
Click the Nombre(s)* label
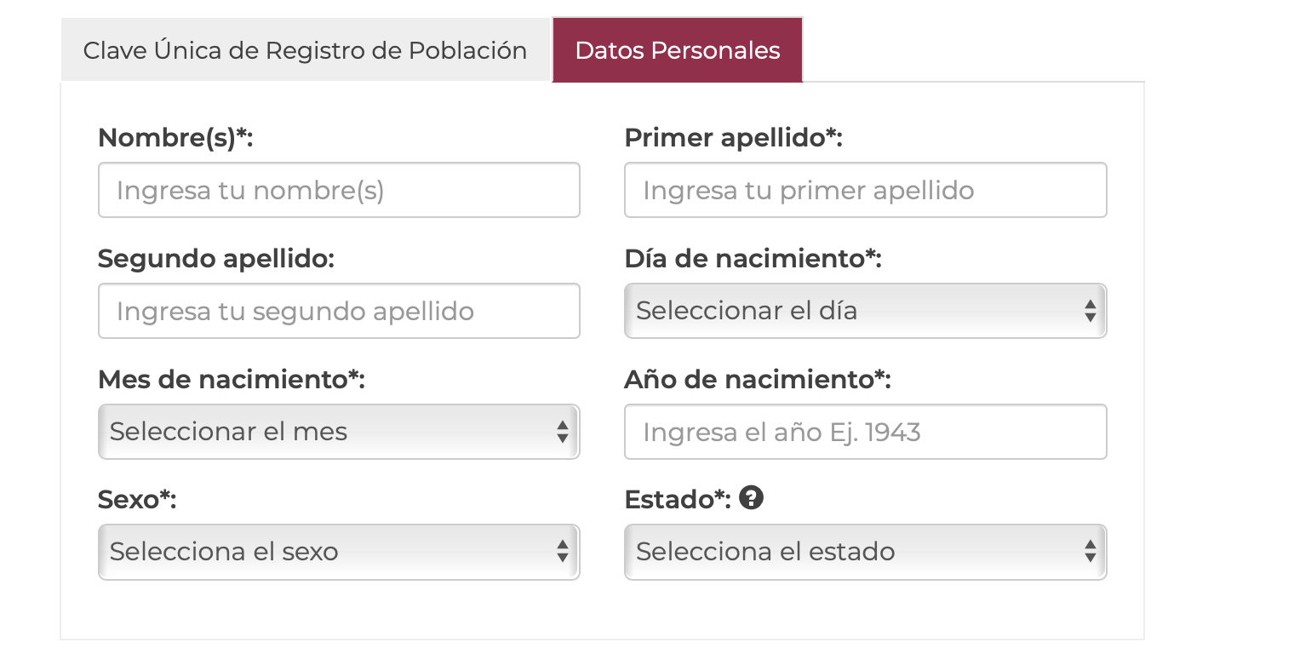point(175,137)
